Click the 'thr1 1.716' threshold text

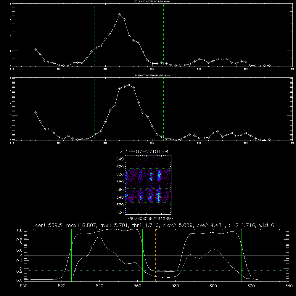coord(147,225)
